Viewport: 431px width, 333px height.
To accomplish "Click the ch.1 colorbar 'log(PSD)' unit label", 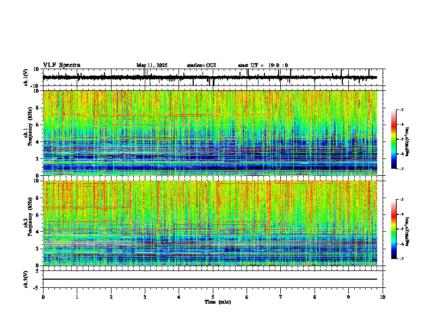I will tap(408, 141).
